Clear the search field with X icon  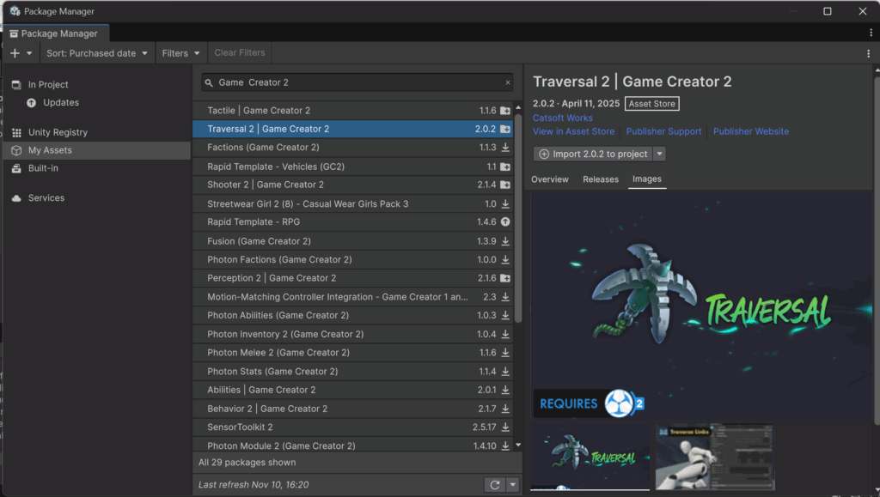click(x=508, y=82)
